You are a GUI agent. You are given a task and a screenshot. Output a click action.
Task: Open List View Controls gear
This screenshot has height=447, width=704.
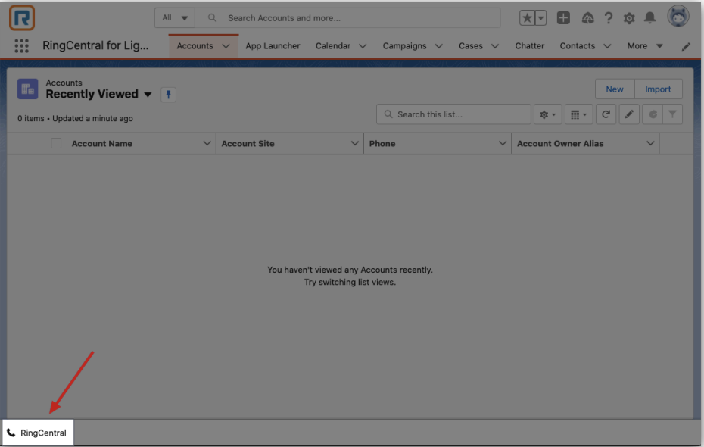click(547, 114)
